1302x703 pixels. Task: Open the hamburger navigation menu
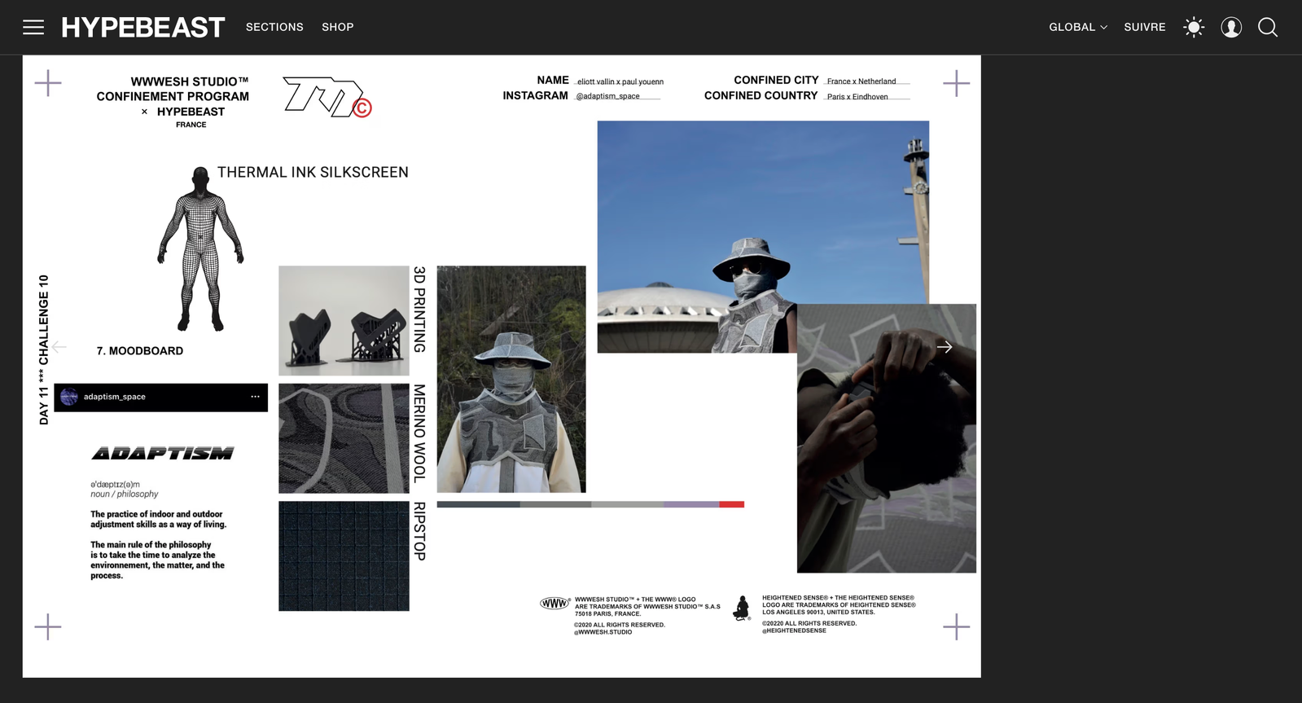click(33, 27)
